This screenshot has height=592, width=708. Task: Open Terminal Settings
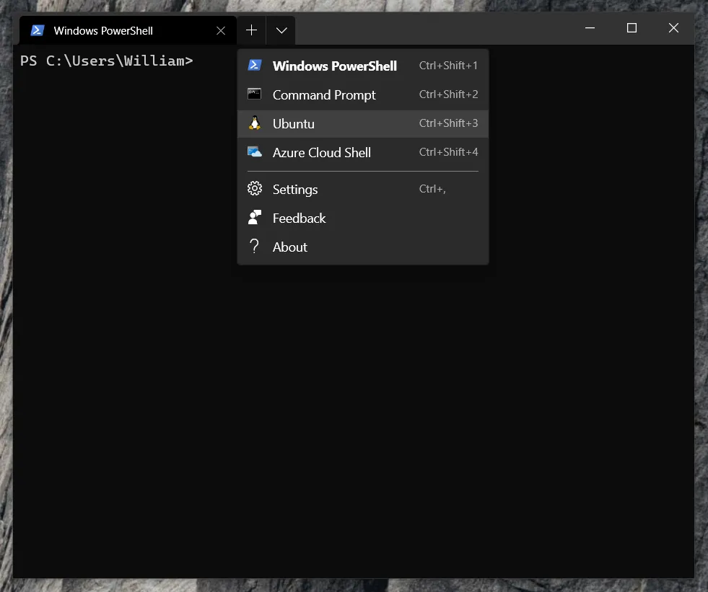(x=294, y=188)
